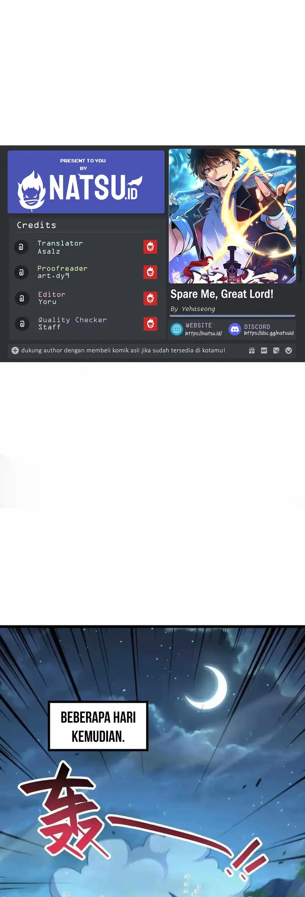This screenshot has width=305, height=897.
Task: Click the emoji smiley icon
Action: click(288, 351)
